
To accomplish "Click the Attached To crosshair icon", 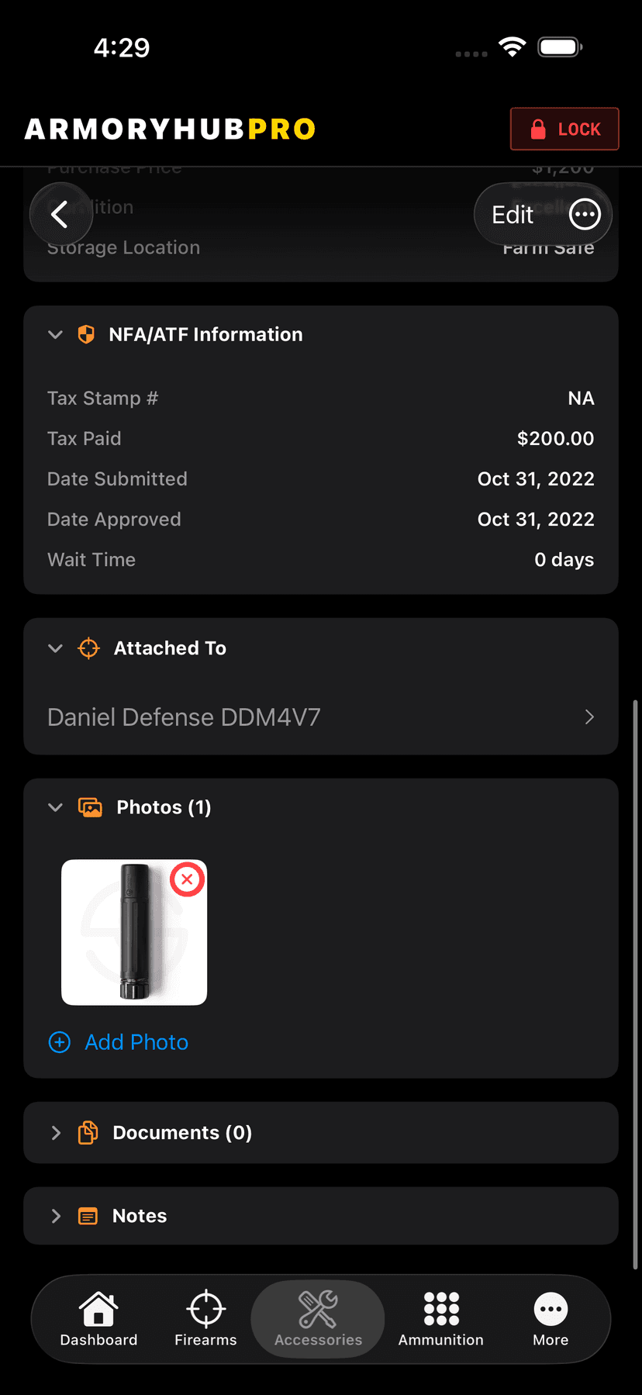I will click(89, 648).
